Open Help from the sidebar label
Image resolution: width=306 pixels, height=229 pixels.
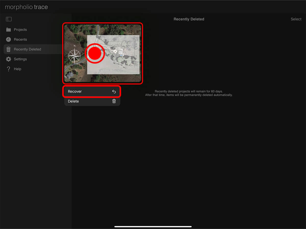coord(17,69)
